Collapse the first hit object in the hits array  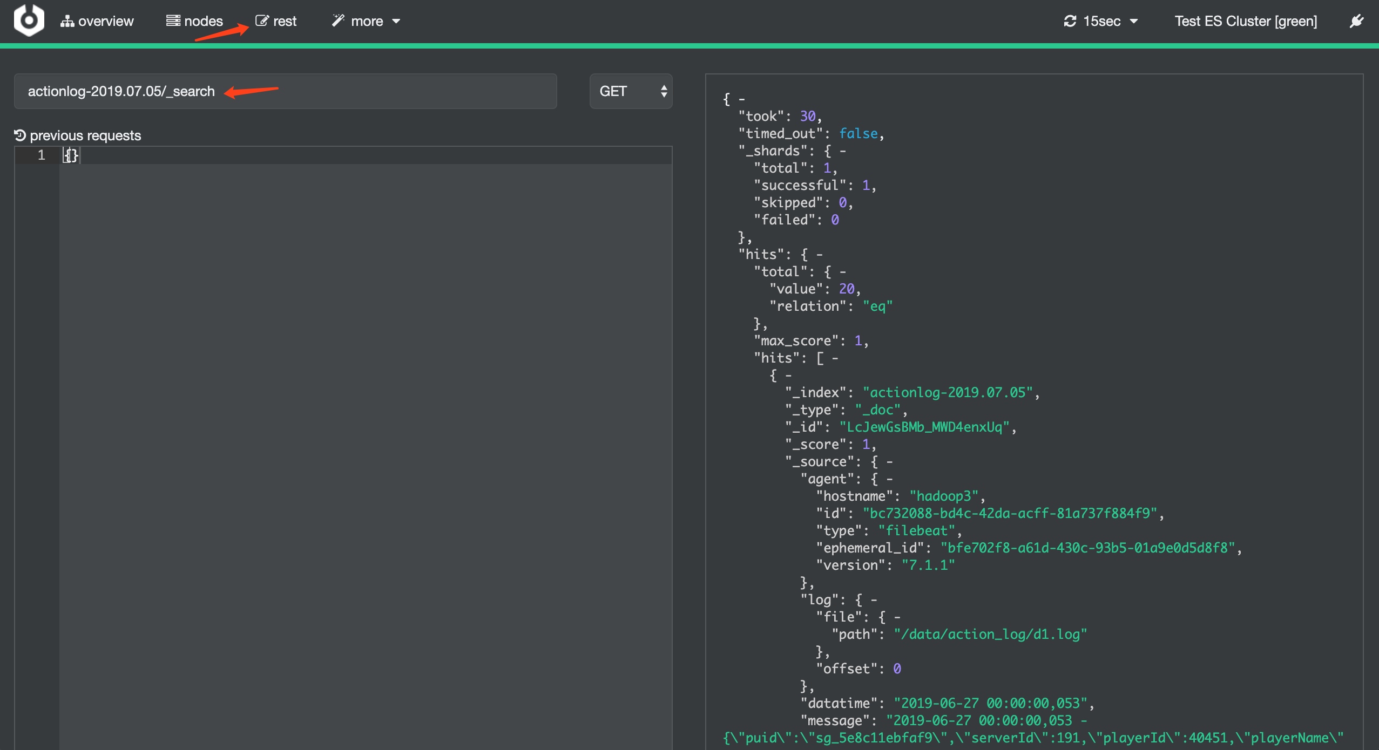(x=788, y=376)
